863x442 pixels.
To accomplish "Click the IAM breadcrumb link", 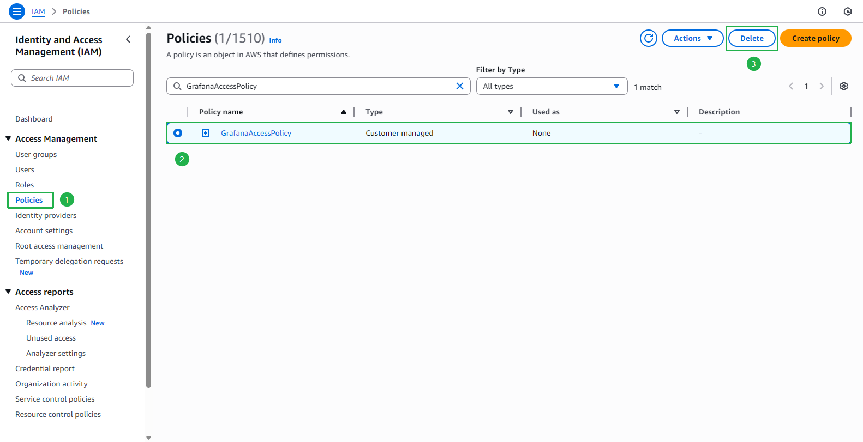I will click(x=38, y=11).
